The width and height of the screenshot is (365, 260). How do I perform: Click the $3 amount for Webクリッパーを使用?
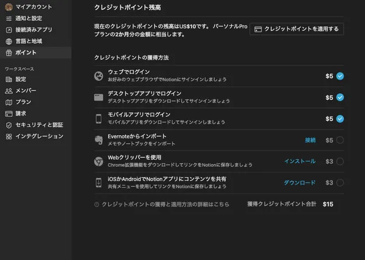coord(329,161)
